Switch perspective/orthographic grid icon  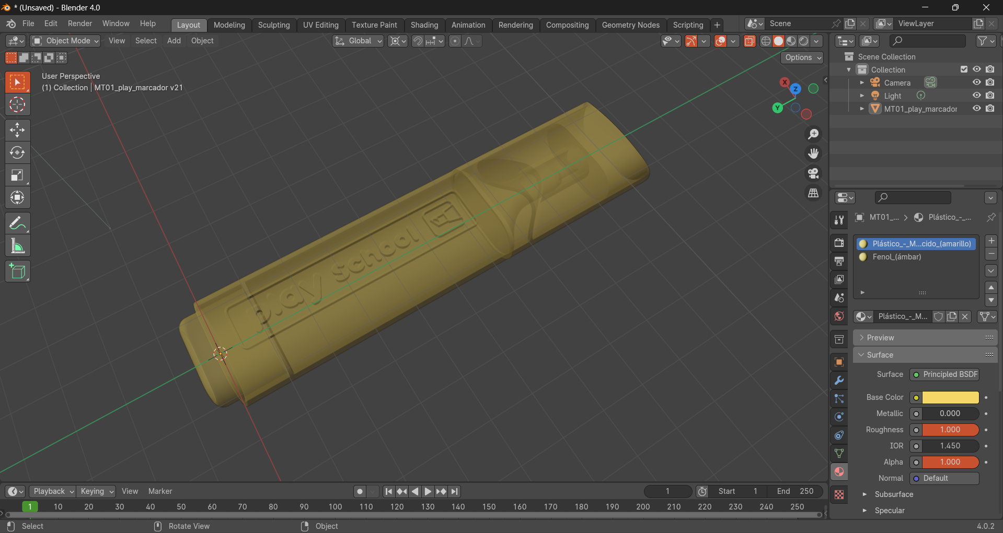813,193
